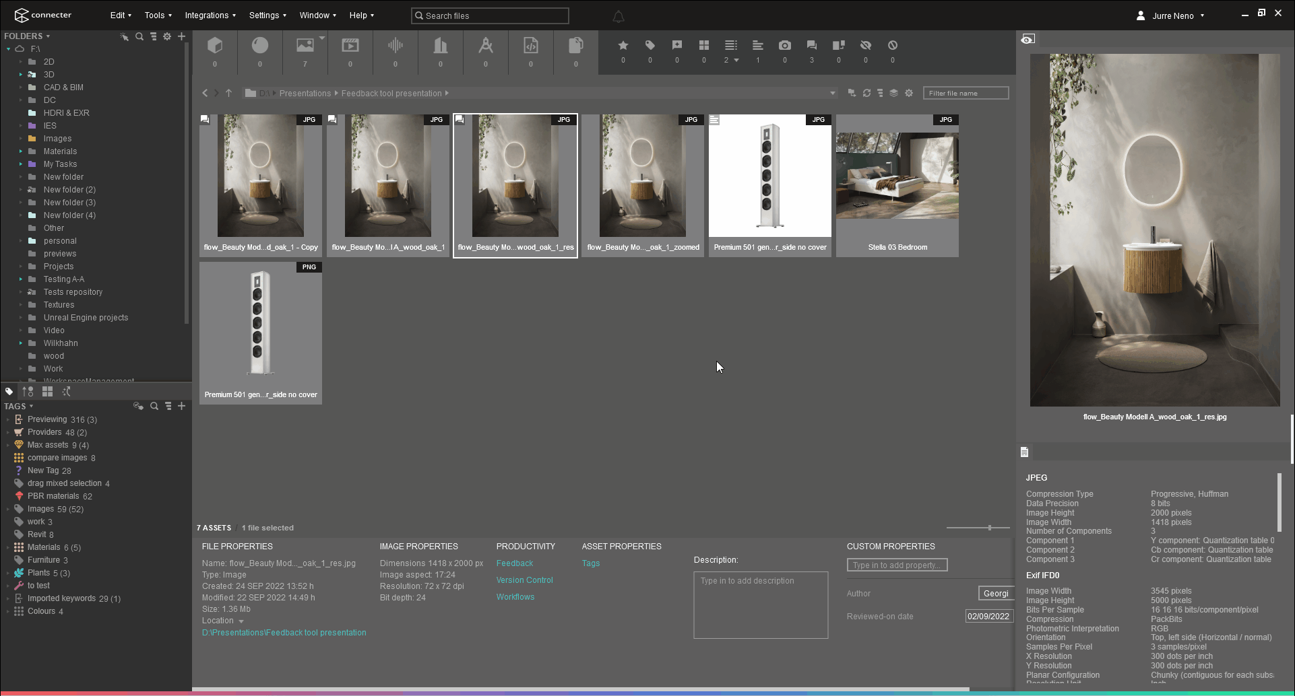This screenshot has width=1295, height=696.
Task: Toggle select-follow cursor icon in Folders
Action: (125, 36)
